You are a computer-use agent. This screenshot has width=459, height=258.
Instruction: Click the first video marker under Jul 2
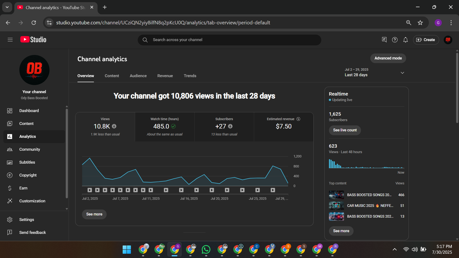click(90, 190)
